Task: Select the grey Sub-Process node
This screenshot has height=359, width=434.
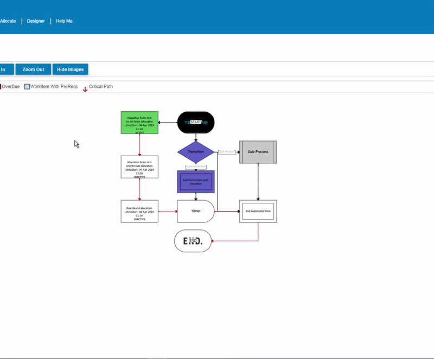Action: tap(258, 152)
